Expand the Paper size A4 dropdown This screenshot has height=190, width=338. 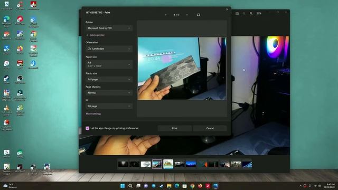point(109,64)
